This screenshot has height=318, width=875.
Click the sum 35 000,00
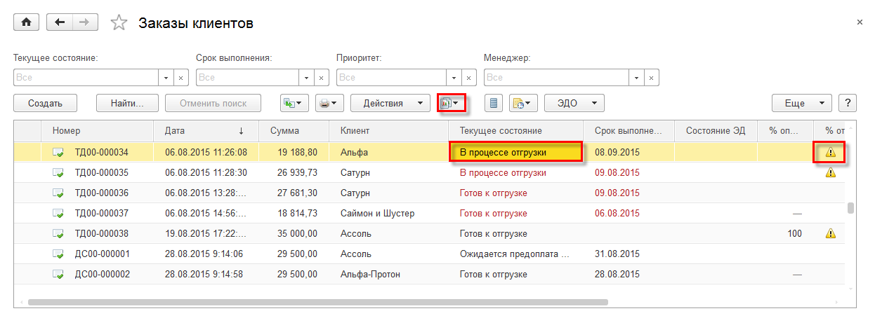[x=297, y=233]
